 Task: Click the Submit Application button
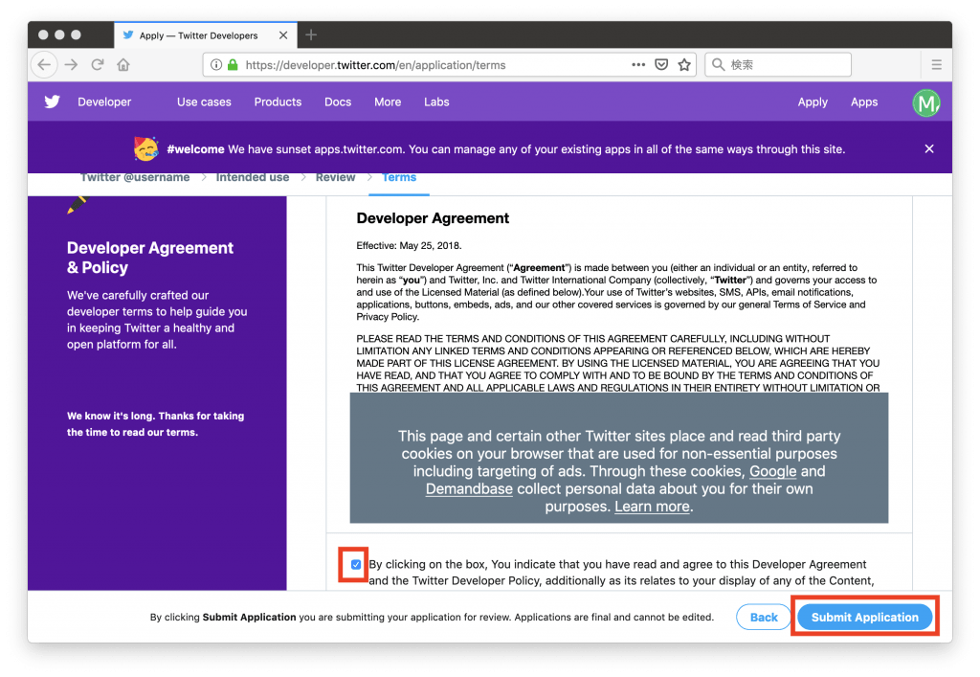tap(864, 618)
